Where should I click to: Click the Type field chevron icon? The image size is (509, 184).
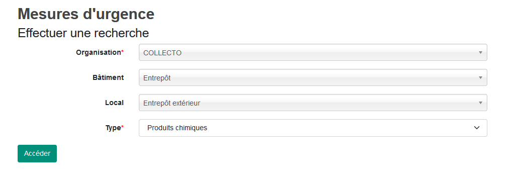pyautogui.click(x=476, y=128)
